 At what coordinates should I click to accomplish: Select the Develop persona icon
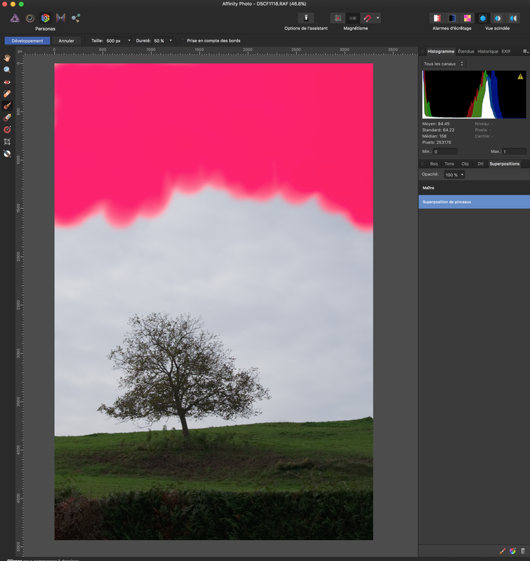point(46,18)
